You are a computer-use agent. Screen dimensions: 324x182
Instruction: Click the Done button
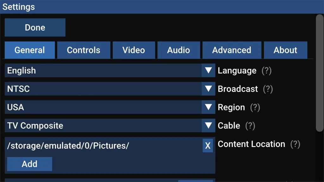pyautogui.click(x=35, y=27)
